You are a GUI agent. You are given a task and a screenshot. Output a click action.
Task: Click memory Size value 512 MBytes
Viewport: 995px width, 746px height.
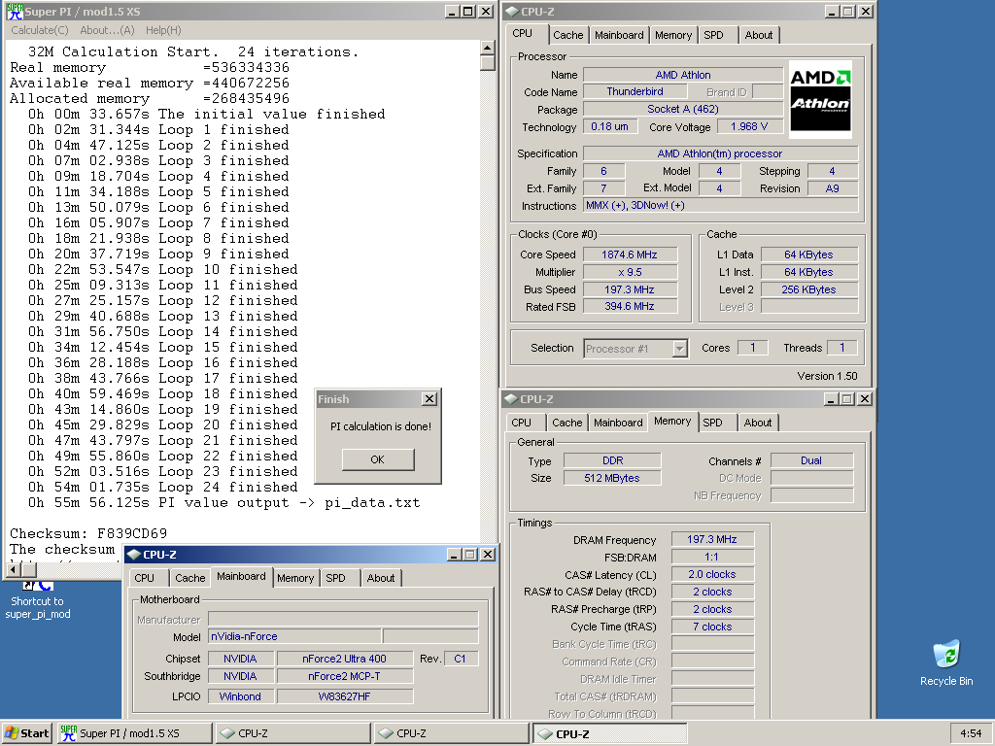tap(612, 478)
